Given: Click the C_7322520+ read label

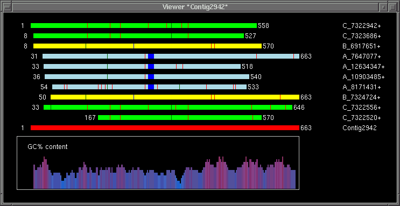Looking at the screenshot, I should [x=362, y=118].
